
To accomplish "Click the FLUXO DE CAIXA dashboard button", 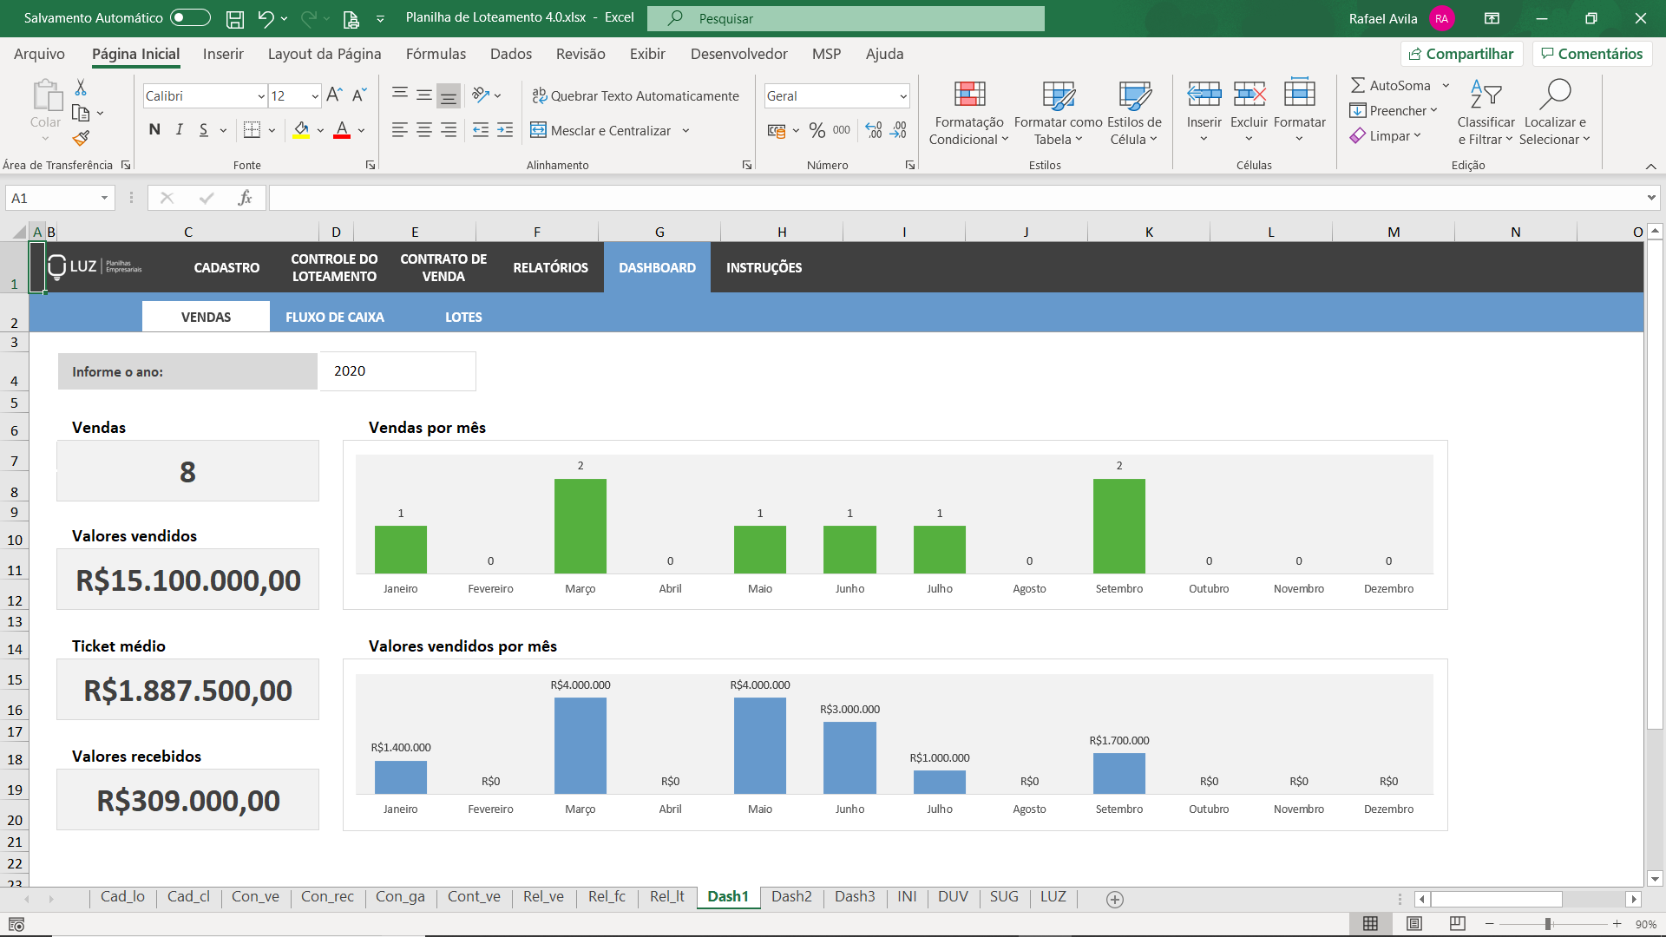I will 334,317.
